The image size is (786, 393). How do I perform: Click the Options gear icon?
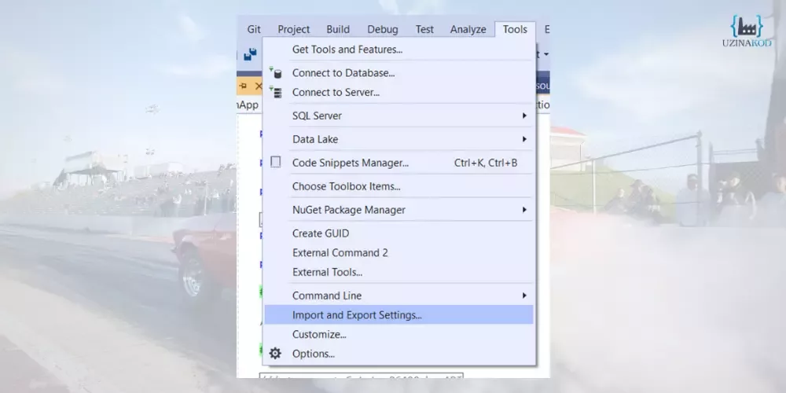pyautogui.click(x=275, y=354)
